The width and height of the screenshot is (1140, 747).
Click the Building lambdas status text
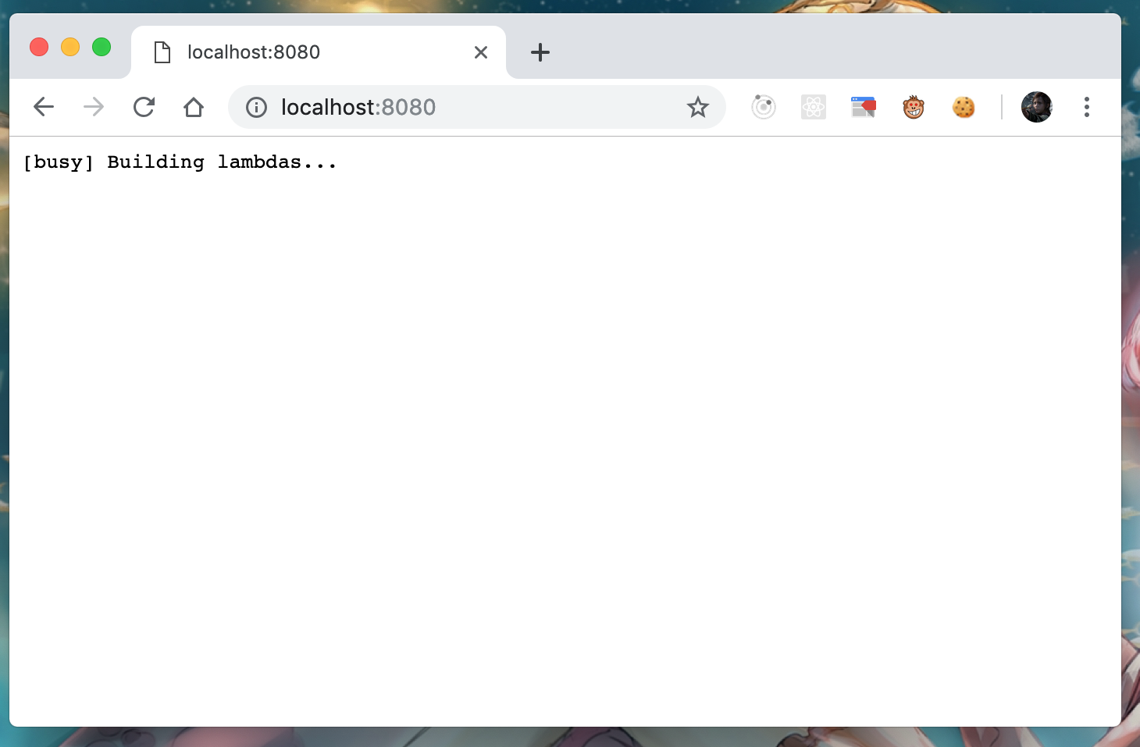[x=180, y=162]
